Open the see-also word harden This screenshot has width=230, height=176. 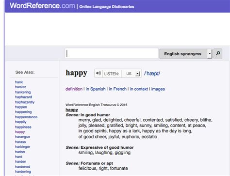20,161
